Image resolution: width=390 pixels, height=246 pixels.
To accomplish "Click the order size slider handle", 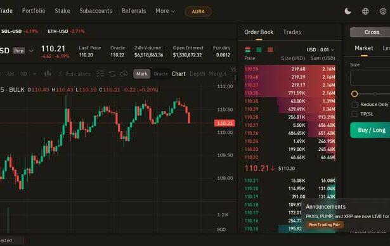I will pos(354,94).
